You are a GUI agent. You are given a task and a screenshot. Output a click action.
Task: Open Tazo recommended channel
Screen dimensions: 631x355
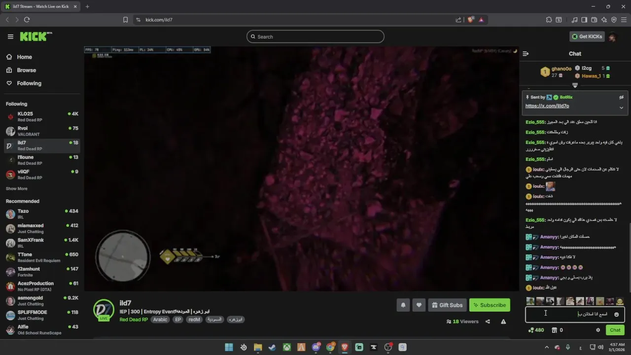point(42,214)
